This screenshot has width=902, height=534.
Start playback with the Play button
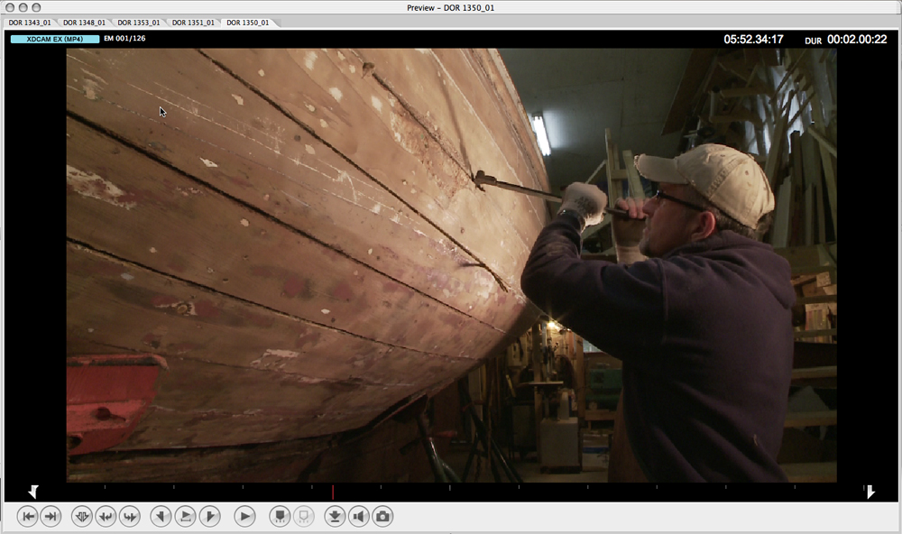click(x=244, y=517)
